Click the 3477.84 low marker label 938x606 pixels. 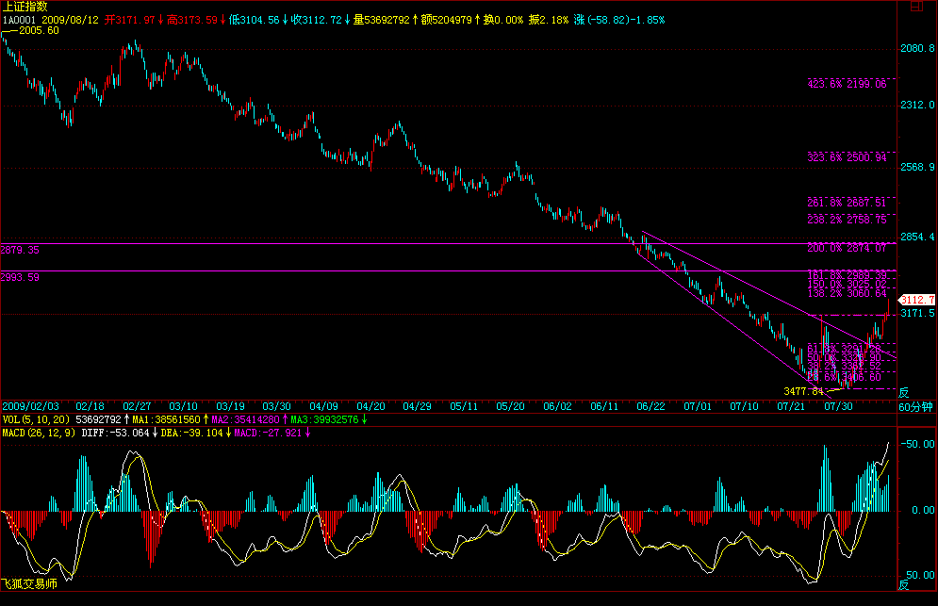coord(803,391)
